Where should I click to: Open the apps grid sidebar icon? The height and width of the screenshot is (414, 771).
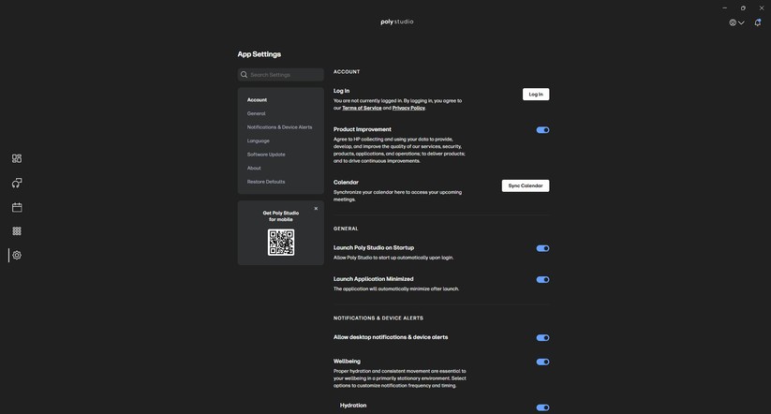tap(17, 231)
